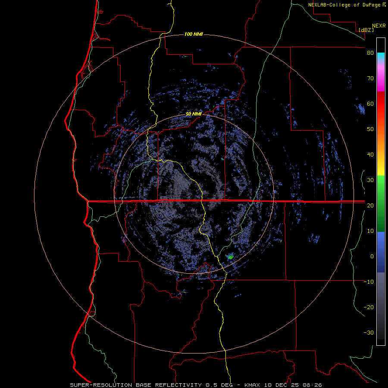Click the 10 dBZ scale value
The width and height of the screenshot is (388, 388).
[x=370, y=231]
